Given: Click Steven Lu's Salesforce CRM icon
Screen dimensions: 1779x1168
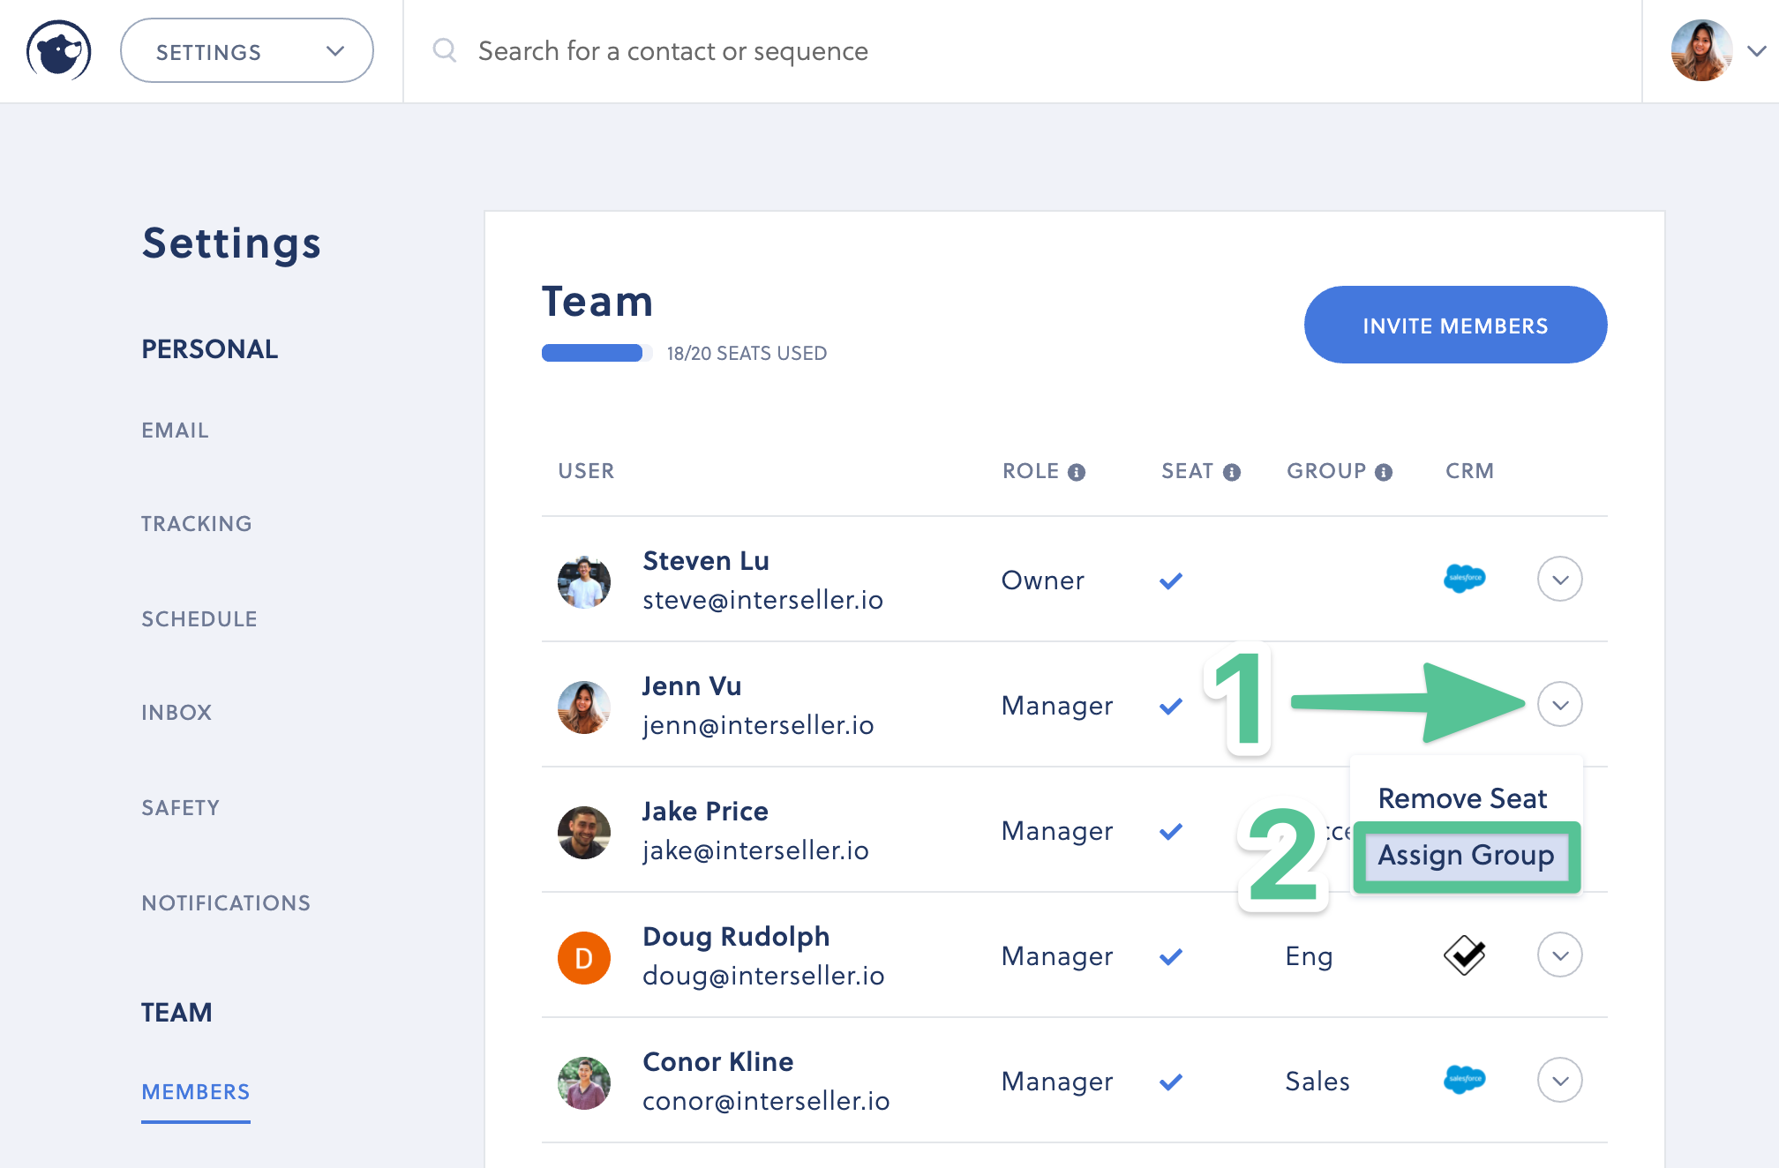Looking at the screenshot, I should (1465, 579).
